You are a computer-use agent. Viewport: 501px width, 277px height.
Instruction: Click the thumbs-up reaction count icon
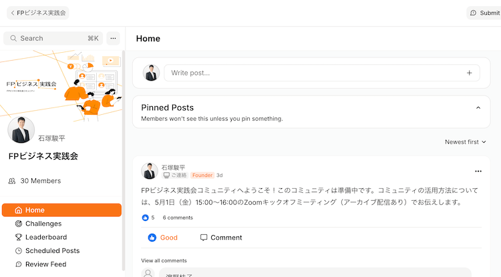[146, 218]
